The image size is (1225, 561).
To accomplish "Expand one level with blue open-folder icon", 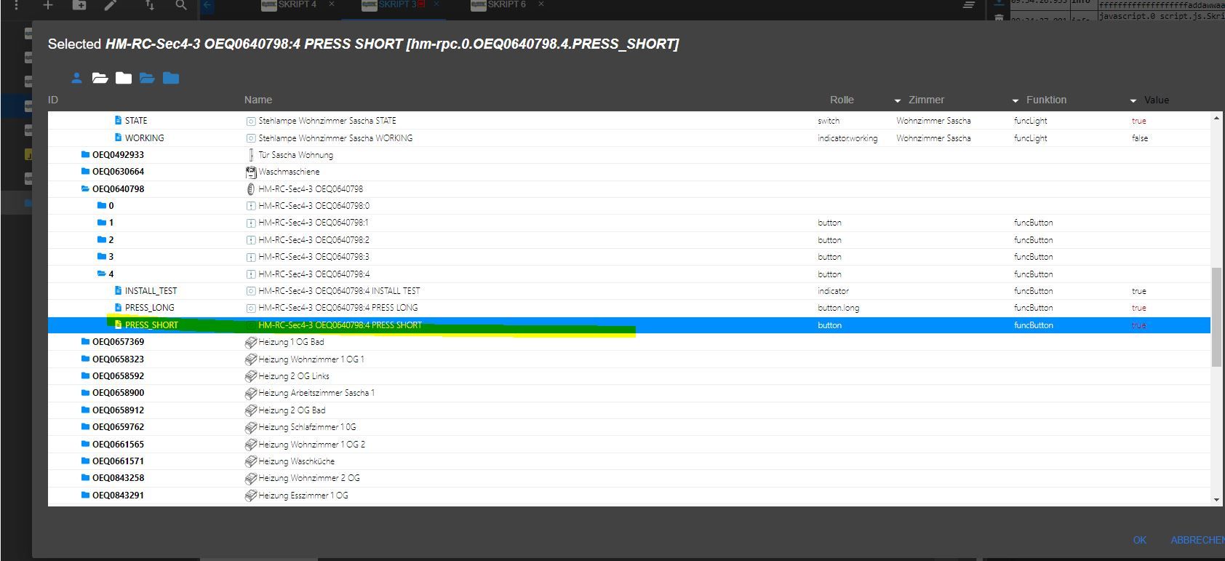I will (x=147, y=78).
